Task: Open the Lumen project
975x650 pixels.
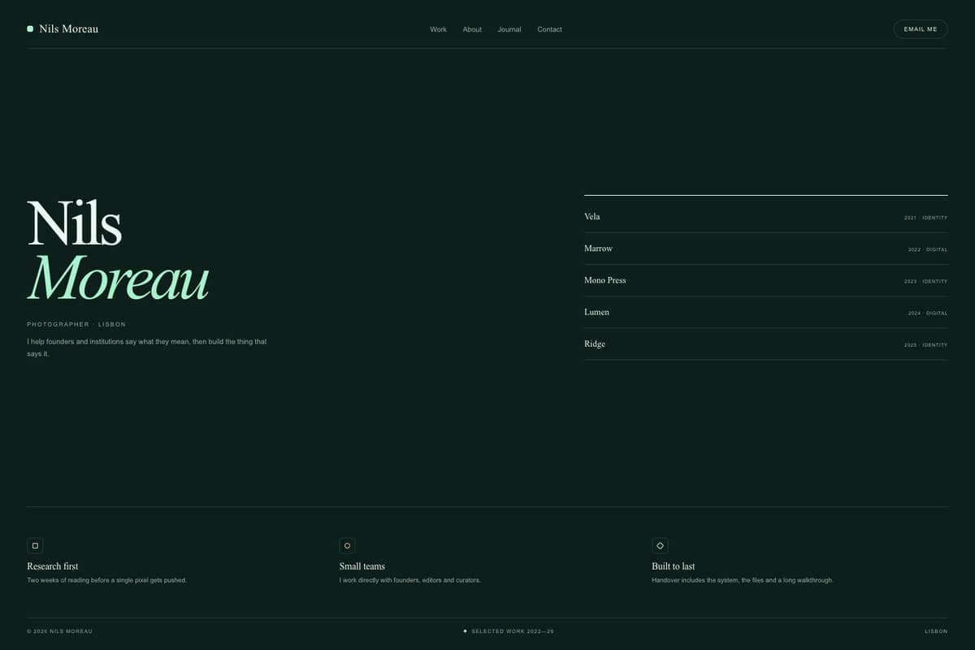Action: tap(765, 312)
